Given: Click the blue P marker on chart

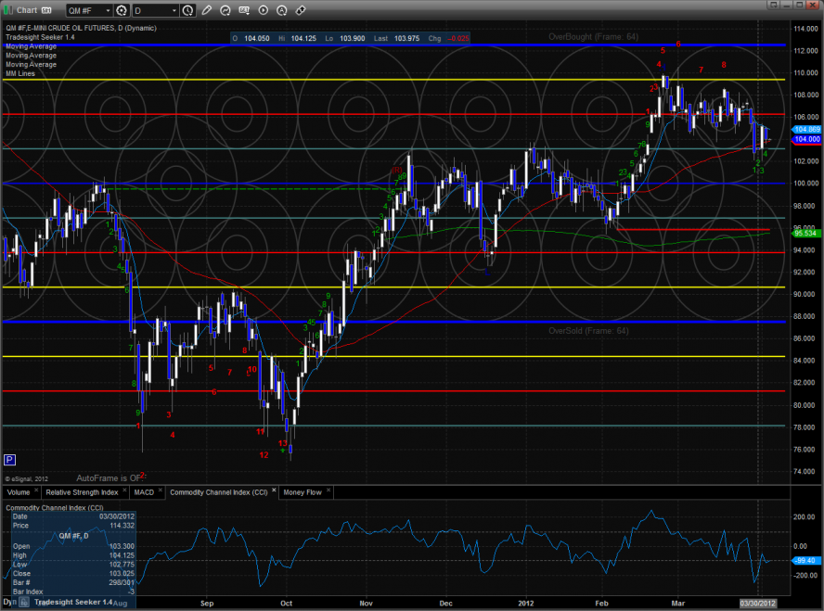Looking at the screenshot, I should (x=9, y=459).
